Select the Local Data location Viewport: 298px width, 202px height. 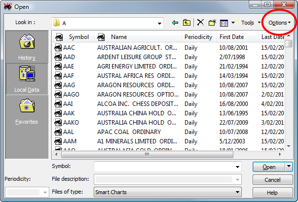(x=27, y=79)
